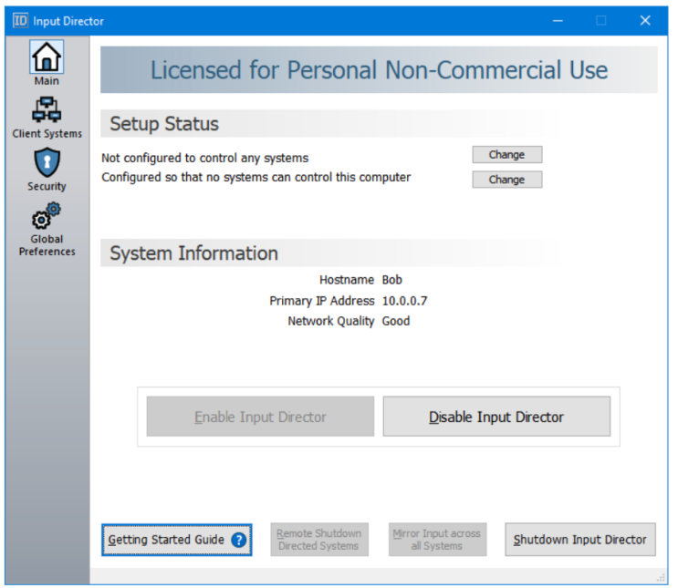
Task: Click Shutdown Input Director button
Action: click(579, 540)
